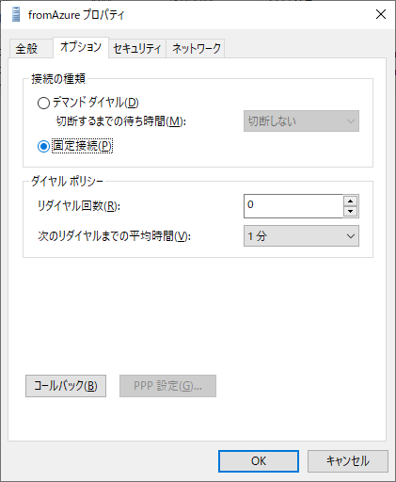Screen dimensions: 396x482
Task: Click the PPP 設定 button
Action: tap(167, 386)
